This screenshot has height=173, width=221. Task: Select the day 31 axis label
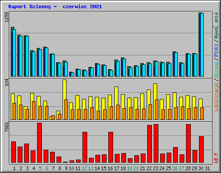[207, 168]
